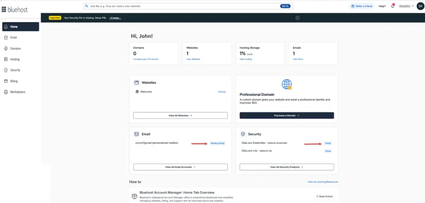Click the Ask Blu search field
The height and width of the screenshot is (203, 425).
(x=183, y=6)
